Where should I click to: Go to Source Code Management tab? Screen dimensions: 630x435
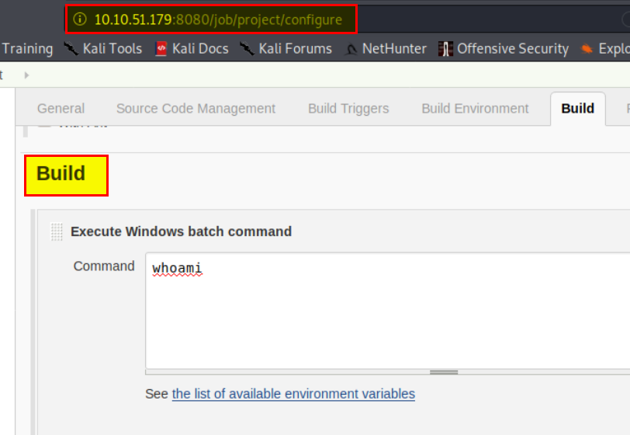click(x=196, y=109)
